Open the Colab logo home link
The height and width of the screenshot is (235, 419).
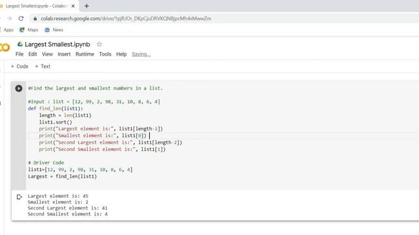click(x=5, y=48)
